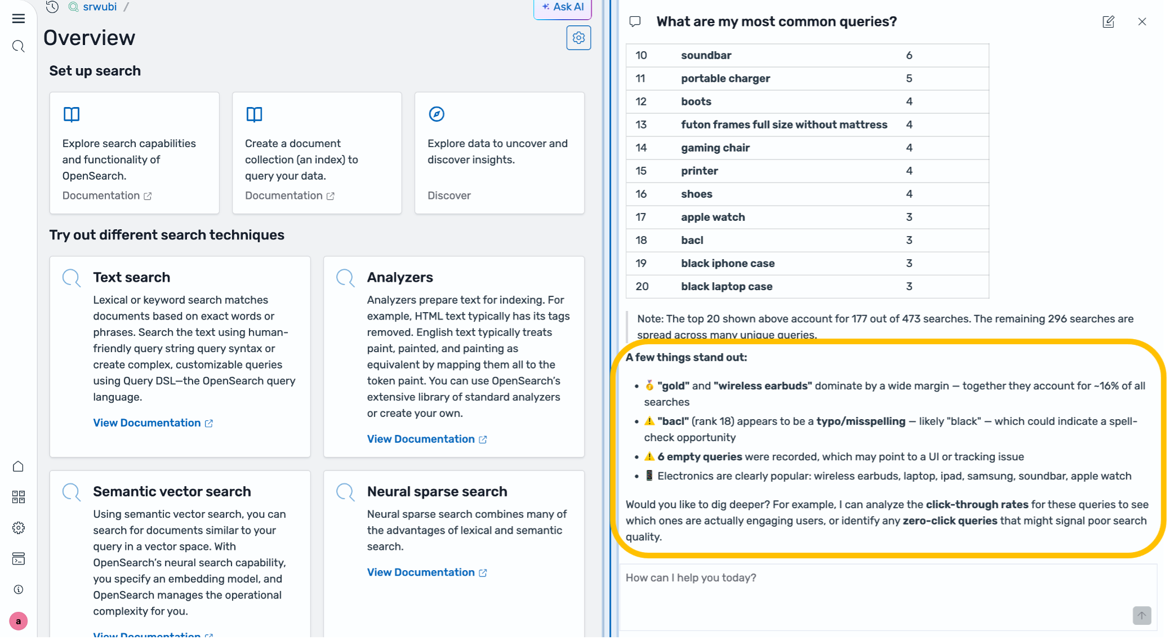This screenshot has height=640, width=1169.
Task: Click the chat conversation bubble icon
Action: click(x=635, y=21)
